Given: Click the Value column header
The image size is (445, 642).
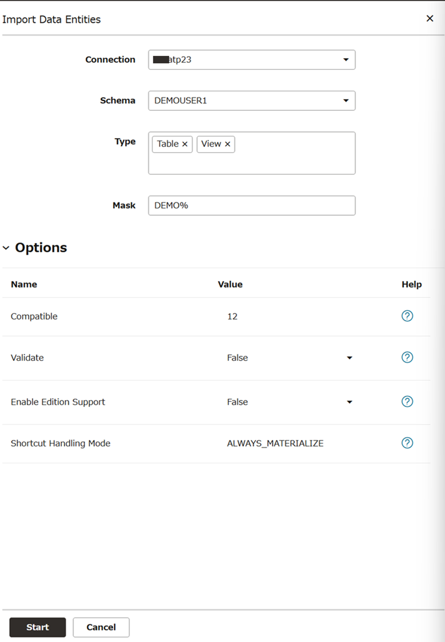Looking at the screenshot, I should coord(230,284).
